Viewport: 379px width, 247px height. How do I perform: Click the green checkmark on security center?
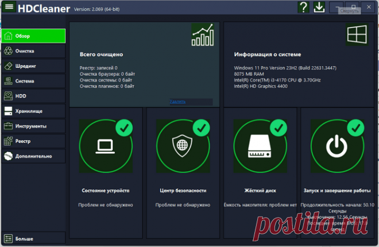(202, 128)
